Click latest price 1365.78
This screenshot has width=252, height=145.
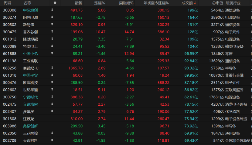[76, 68]
